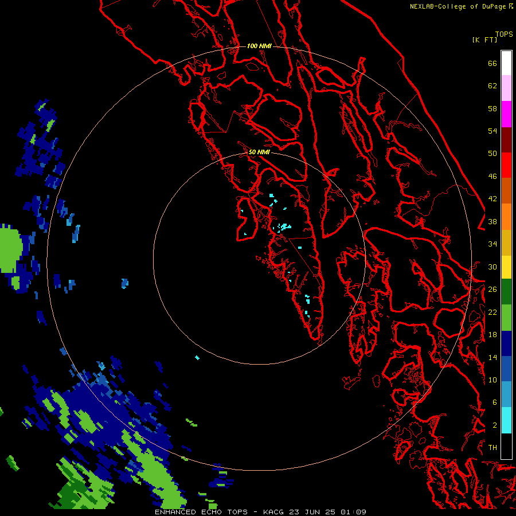Click the black TH threshold legend color
Viewport: 516px width, 516px height.
[506, 446]
